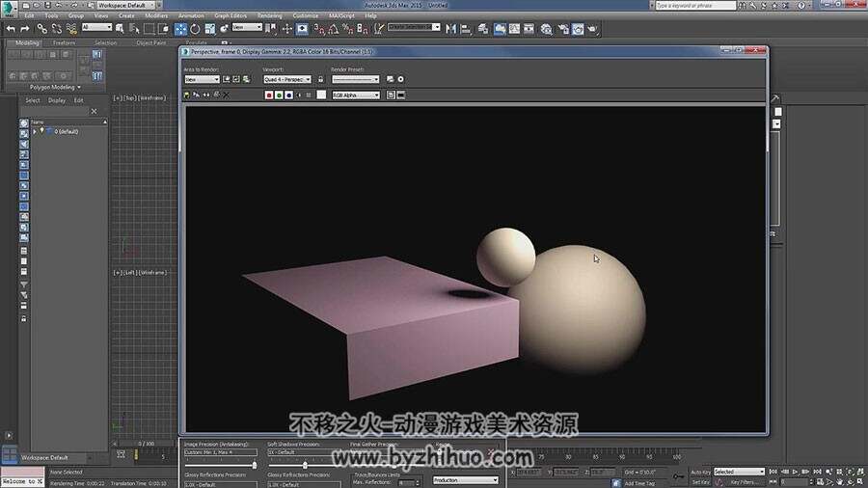Open the Material Editor icon
The height and width of the screenshot is (488, 868).
tap(547, 29)
